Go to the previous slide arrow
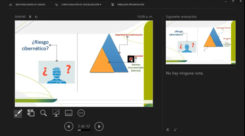The width and height of the screenshot is (245, 136). pos(69,126)
